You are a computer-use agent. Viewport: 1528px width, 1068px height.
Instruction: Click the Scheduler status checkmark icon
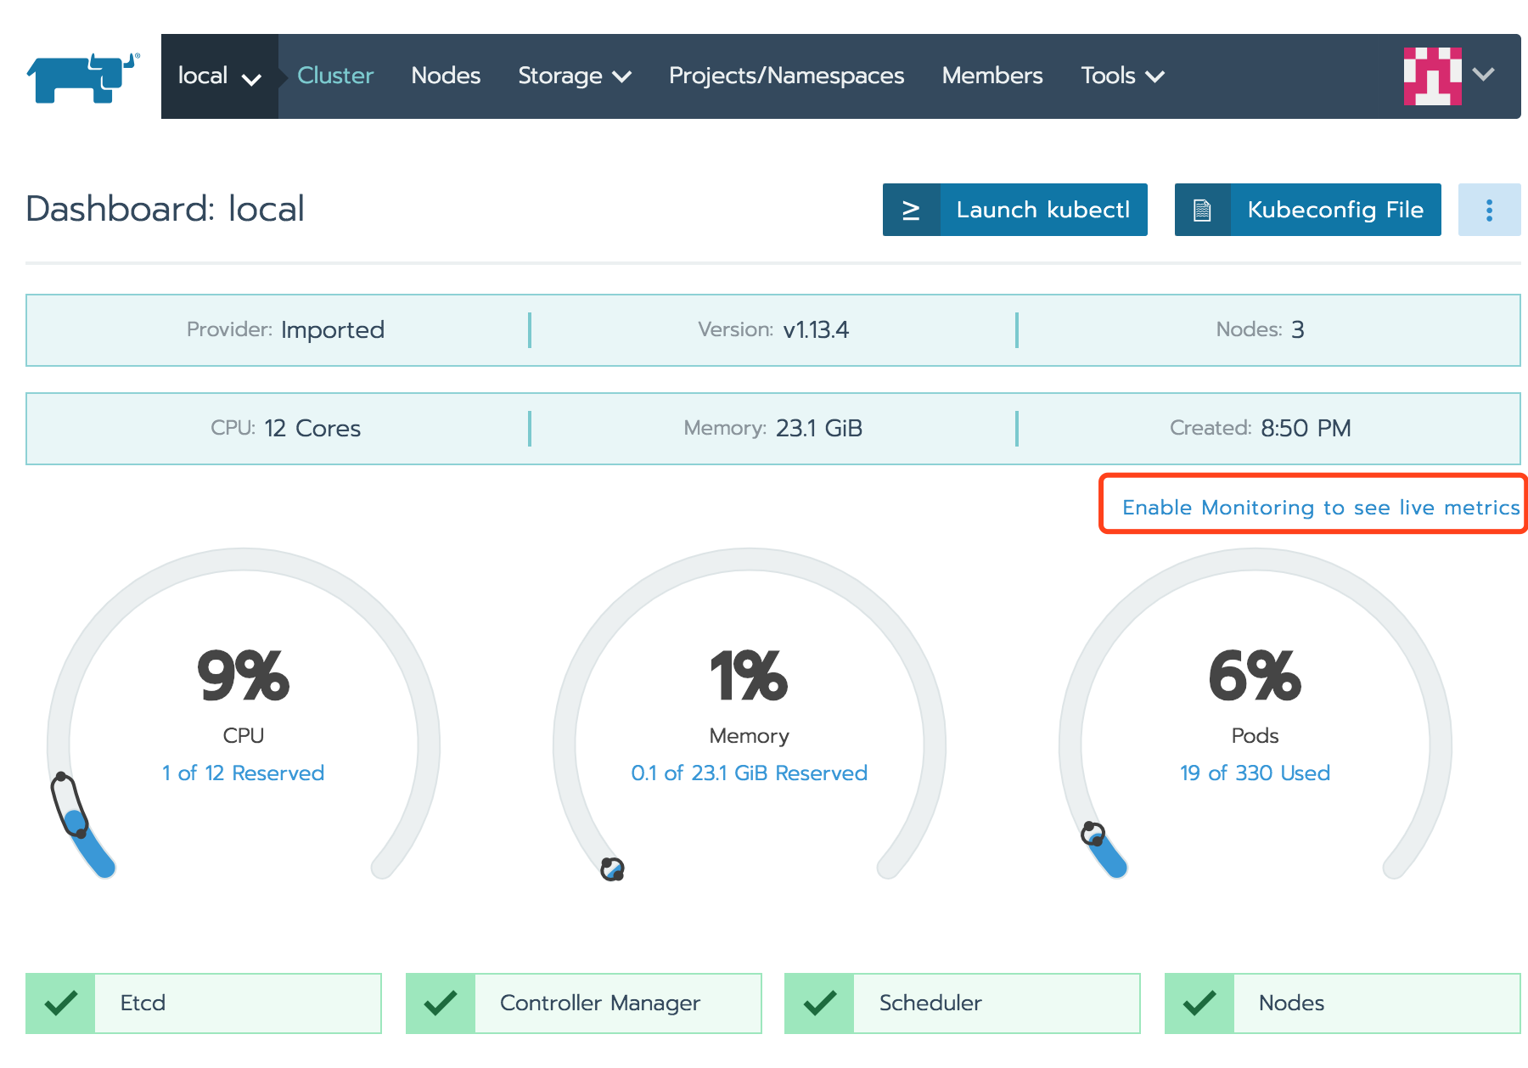coord(820,1003)
